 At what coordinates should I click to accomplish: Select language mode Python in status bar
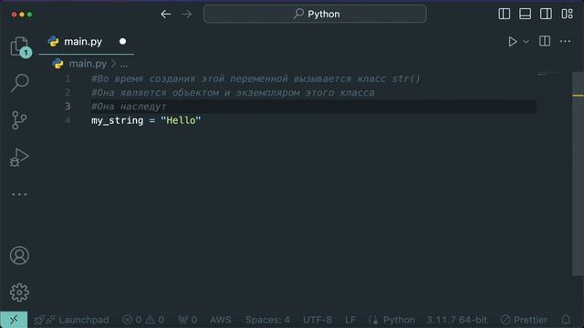(x=399, y=320)
